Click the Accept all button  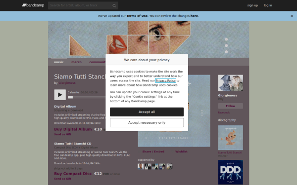(147, 112)
